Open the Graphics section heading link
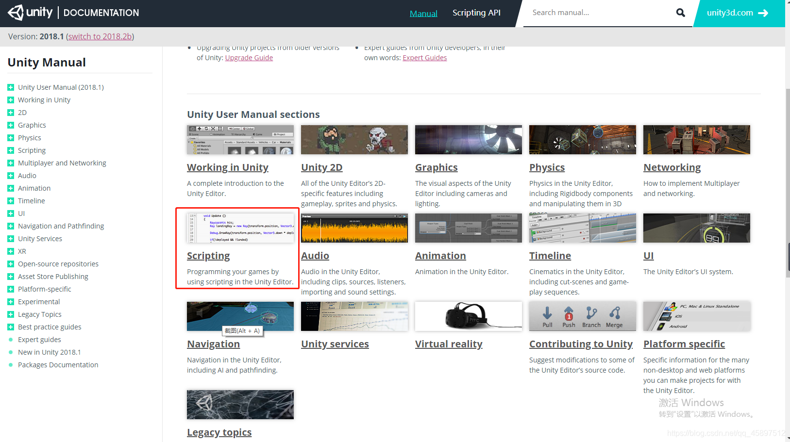790x442 pixels. pyautogui.click(x=437, y=167)
